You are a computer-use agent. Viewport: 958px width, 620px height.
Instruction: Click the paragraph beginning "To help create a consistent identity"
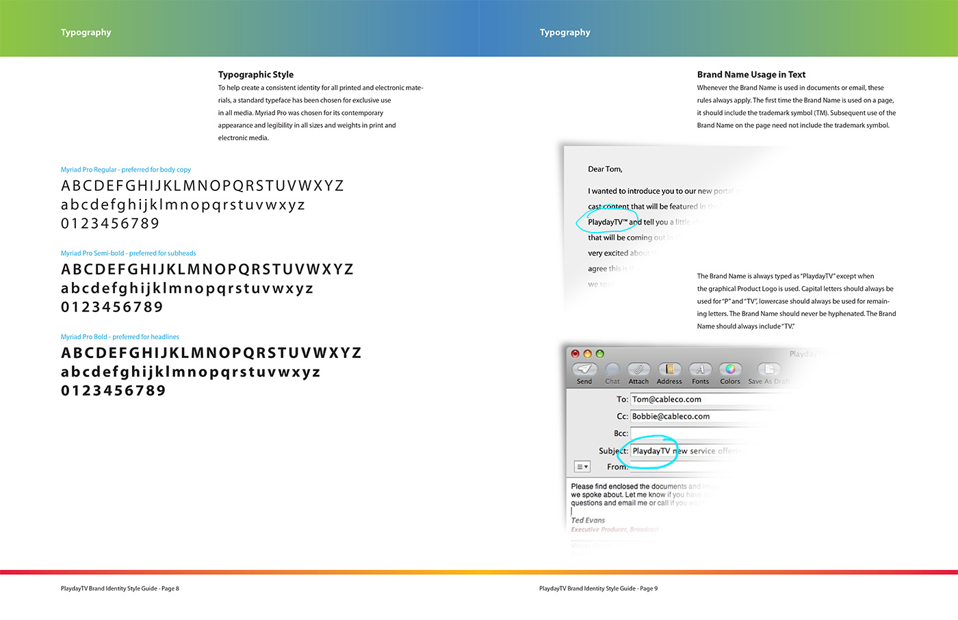(320, 113)
